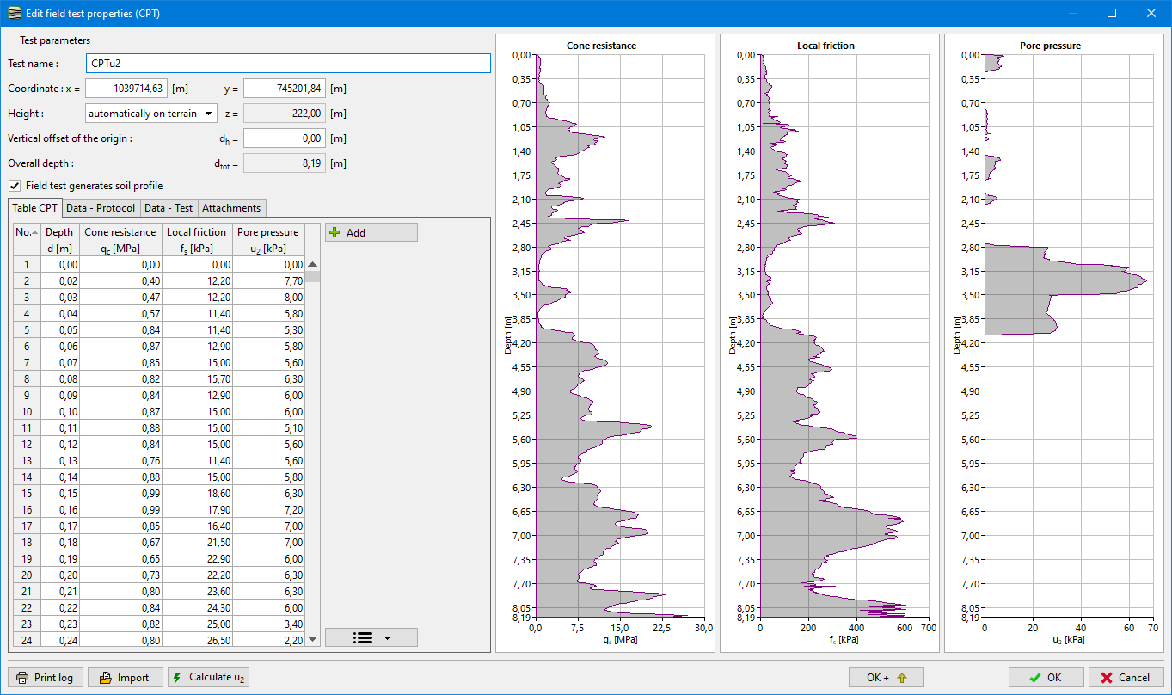Click local friction 17,90 in row 16

197,509
